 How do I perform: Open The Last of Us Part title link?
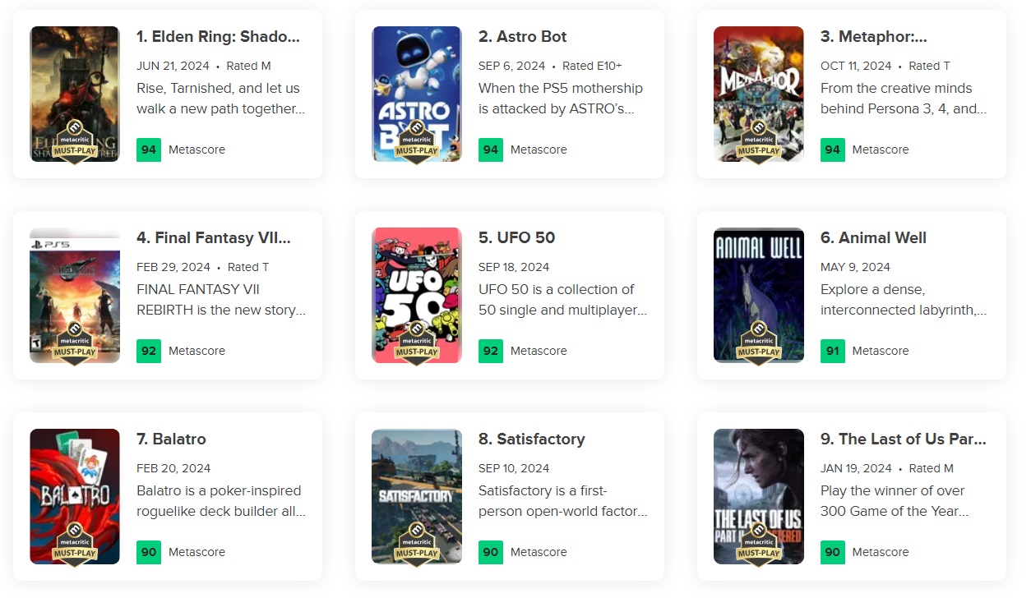pos(903,439)
